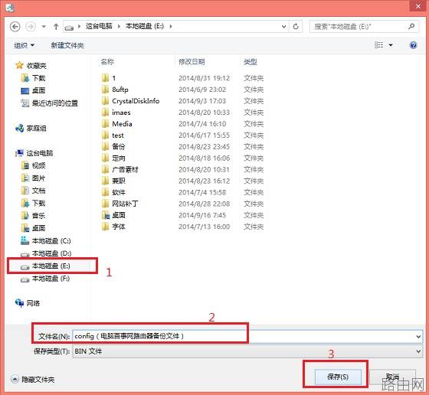Open 下载 under 收藏夹
429x395 pixels.
tap(38, 78)
